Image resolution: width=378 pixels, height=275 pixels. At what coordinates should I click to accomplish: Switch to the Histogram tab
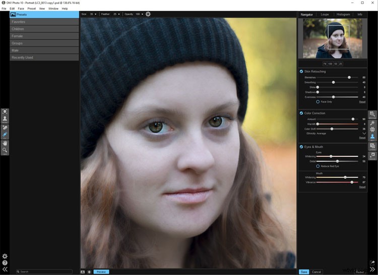pyautogui.click(x=343, y=15)
